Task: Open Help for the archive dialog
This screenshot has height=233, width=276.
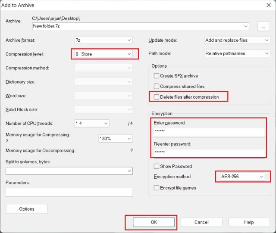Action: 249,222
